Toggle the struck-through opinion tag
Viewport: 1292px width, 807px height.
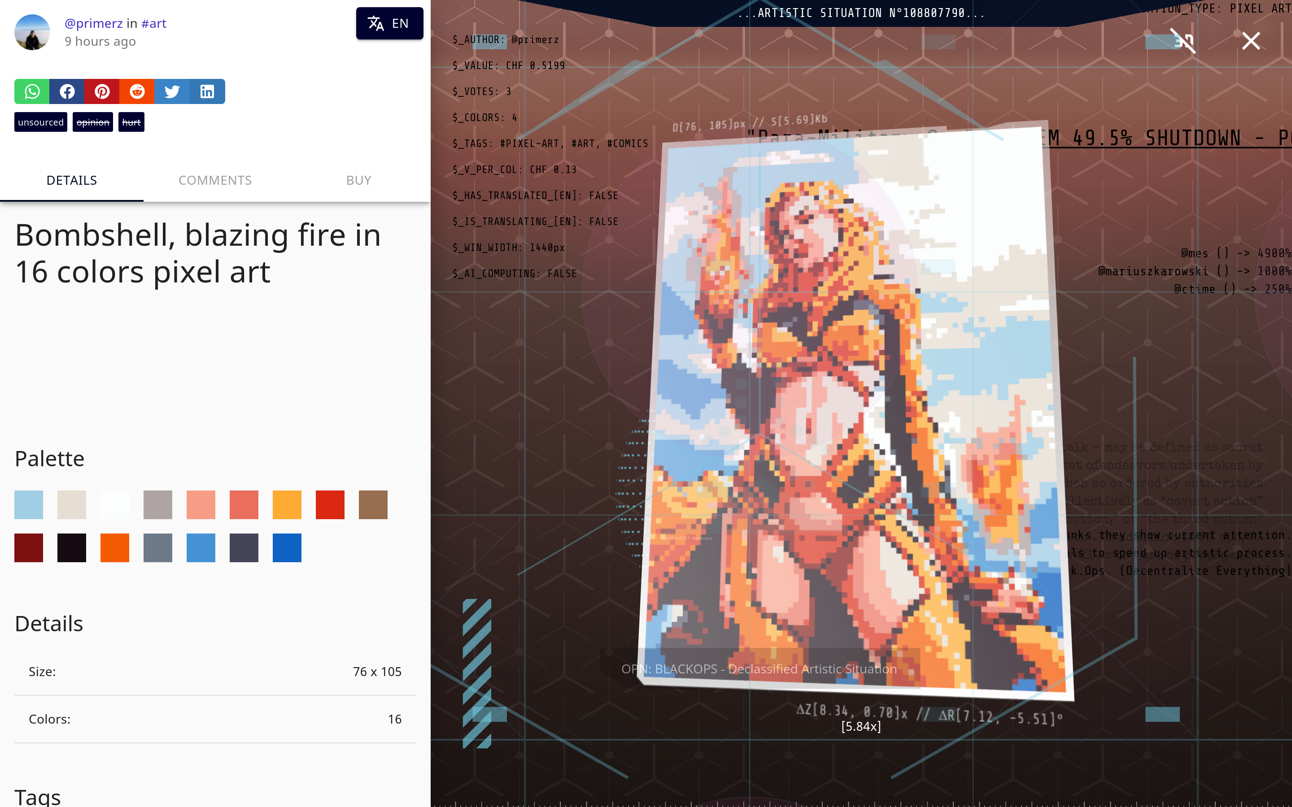(x=93, y=122)
